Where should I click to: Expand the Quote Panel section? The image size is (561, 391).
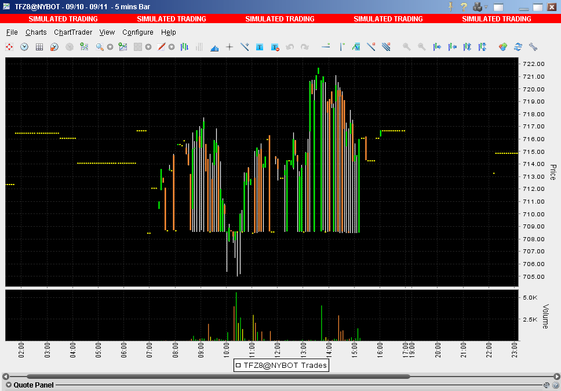point(9,385)
